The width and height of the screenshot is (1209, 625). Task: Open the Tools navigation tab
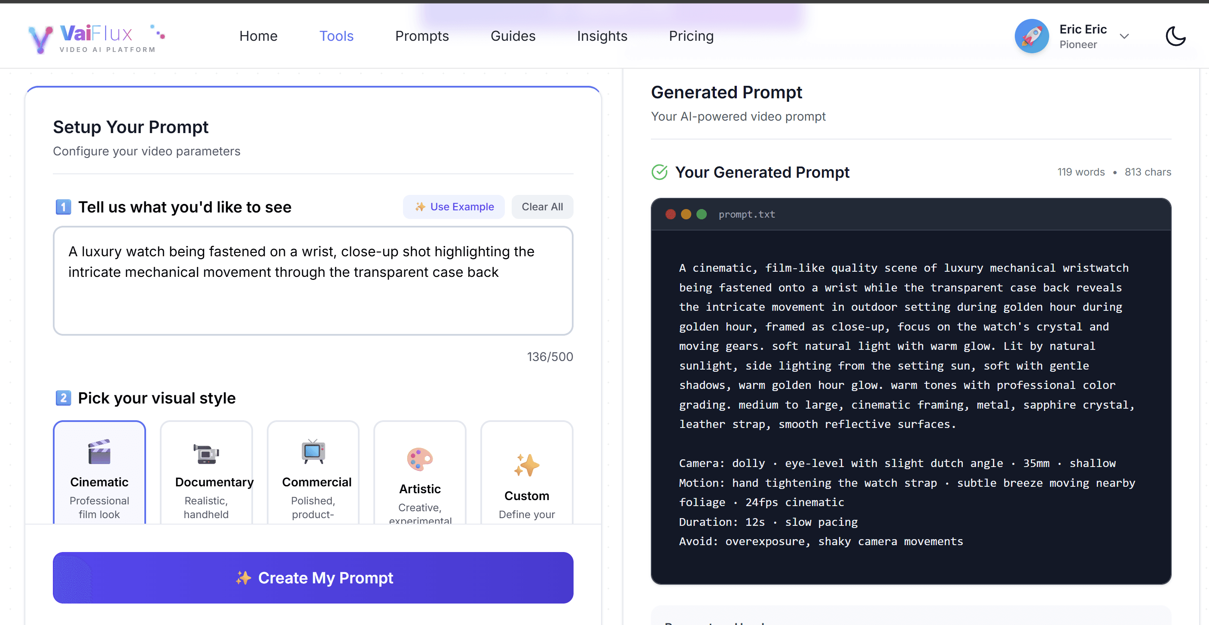336,36
